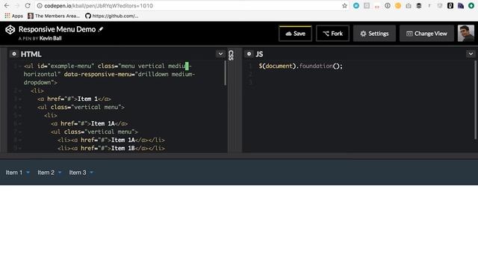Click the JS editor vertical scrollbar
Screen dimensions: 478x269
coord(475,100)
